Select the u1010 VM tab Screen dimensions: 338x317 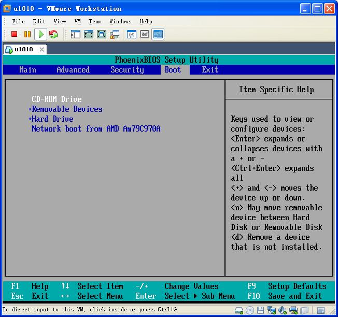[24, 49]
